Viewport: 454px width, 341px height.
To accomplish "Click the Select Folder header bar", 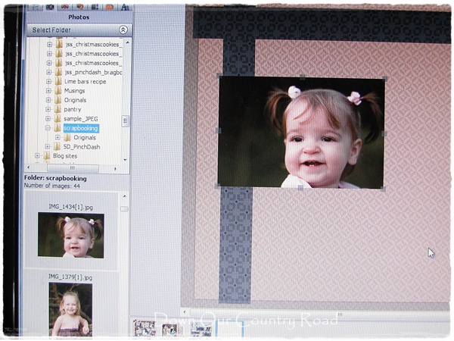I will click(x=79, y=30).
